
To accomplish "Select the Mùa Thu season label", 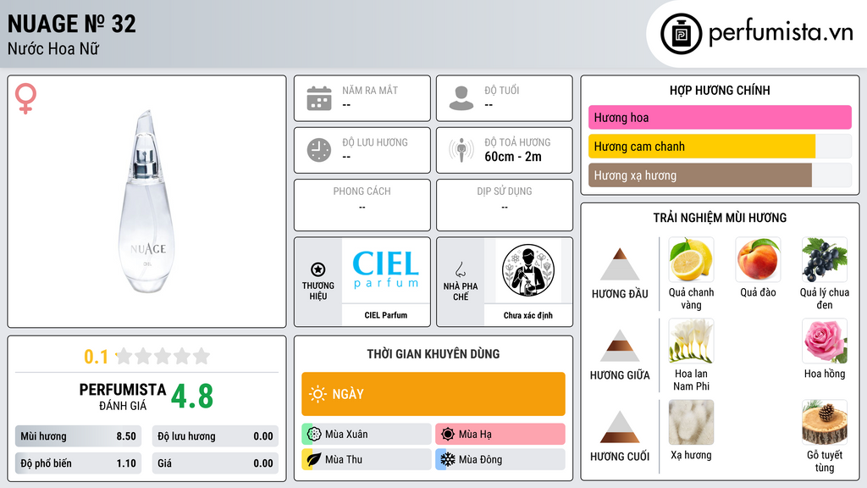I will 344,459.
